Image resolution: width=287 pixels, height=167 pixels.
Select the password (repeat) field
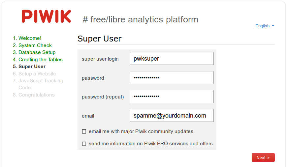(172, 97)
